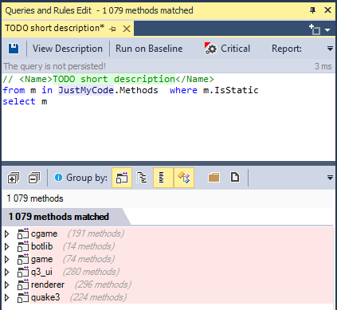Click the Critical gear icon

pos(210,49)
